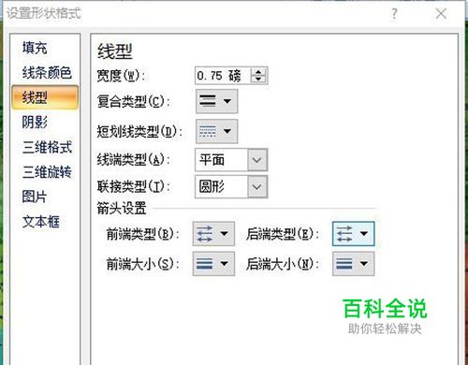The image size is (468, 365).
Task: Click the 复合类型(C) label
Action: coord(134,101)
